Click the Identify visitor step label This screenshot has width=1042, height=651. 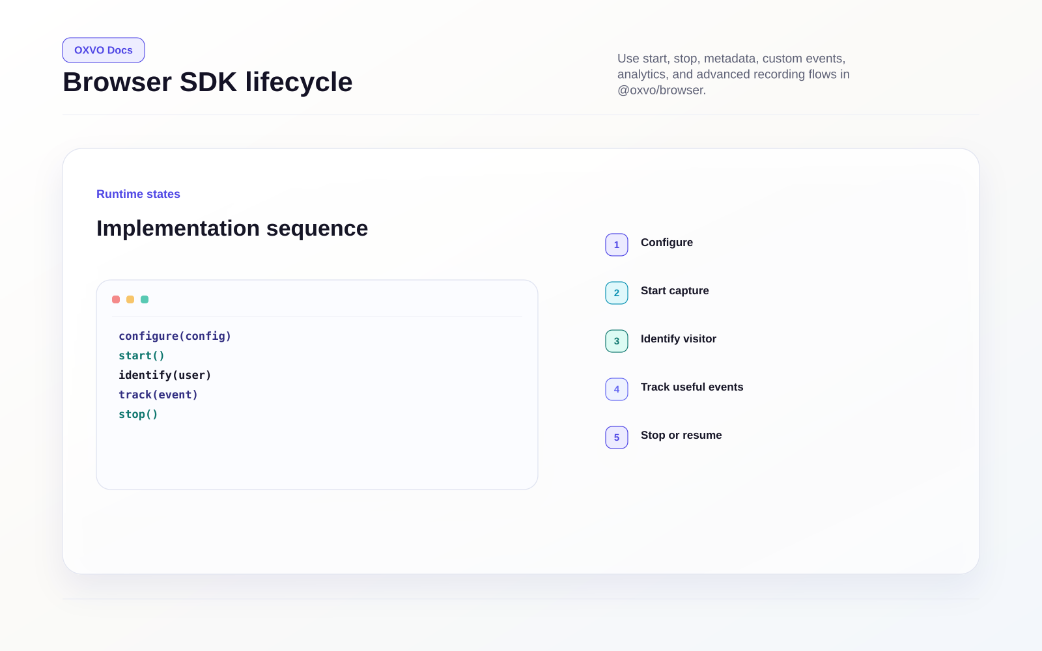(x=679, y=339)
